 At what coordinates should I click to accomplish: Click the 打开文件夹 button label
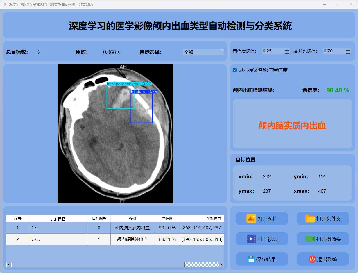point(329,219)
